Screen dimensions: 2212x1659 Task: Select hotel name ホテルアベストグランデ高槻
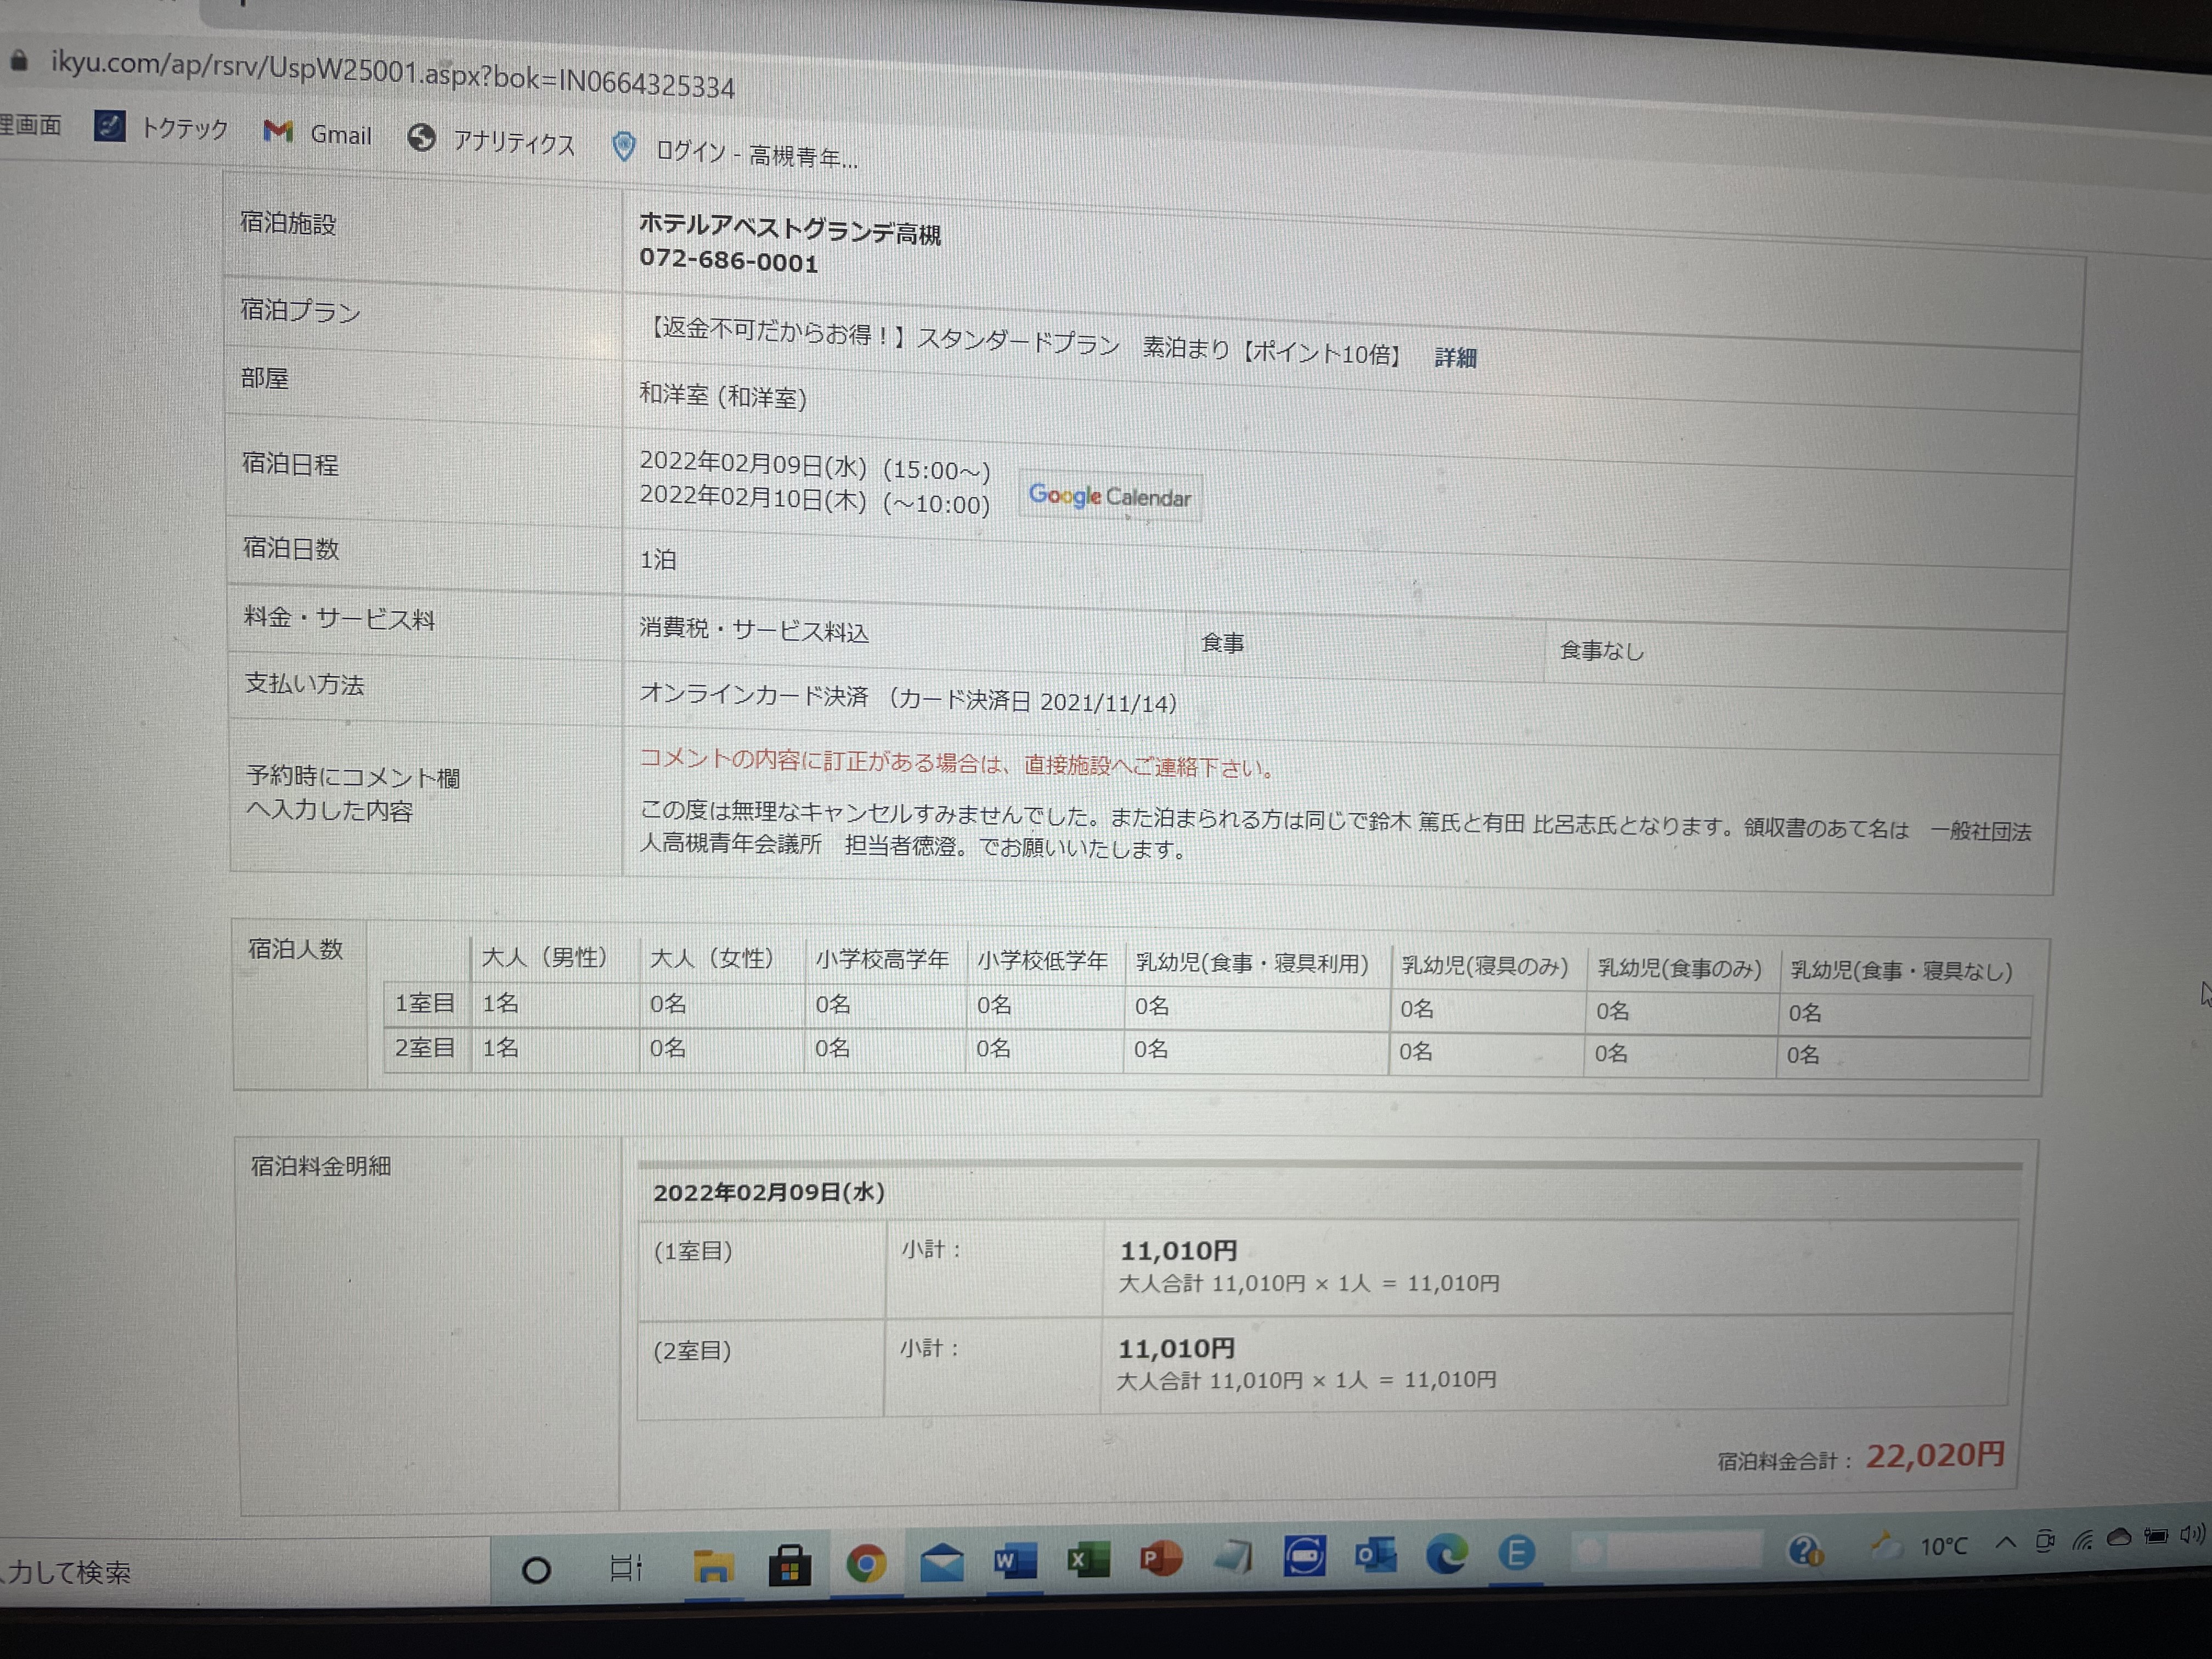coord(790,228)
